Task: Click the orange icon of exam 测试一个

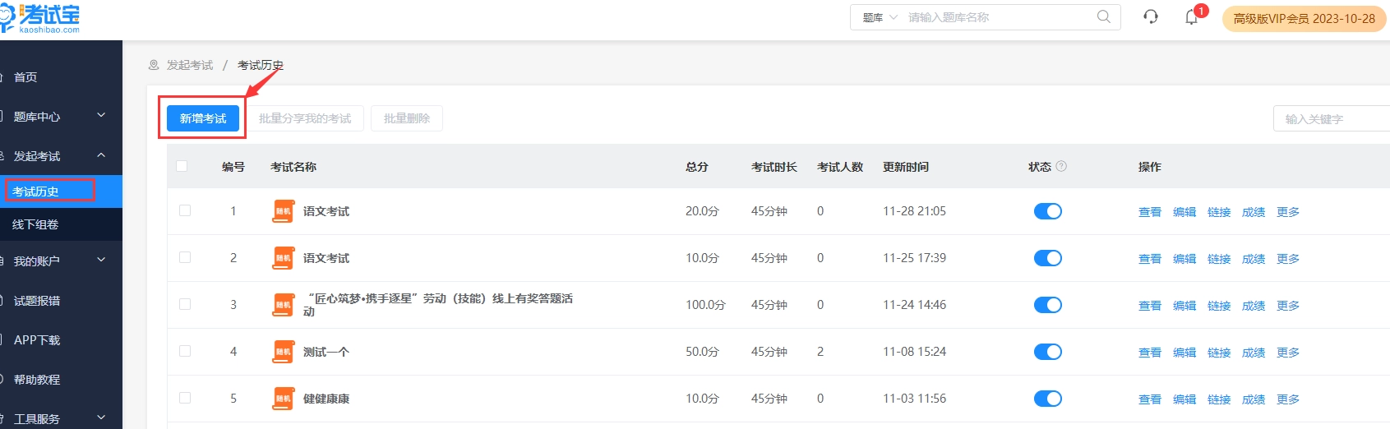Action: click(x=283, y=352)
